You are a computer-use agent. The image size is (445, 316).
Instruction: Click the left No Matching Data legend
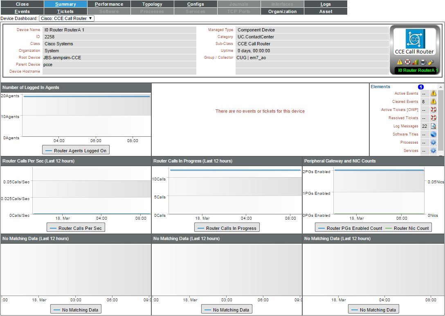pos(76,309)
